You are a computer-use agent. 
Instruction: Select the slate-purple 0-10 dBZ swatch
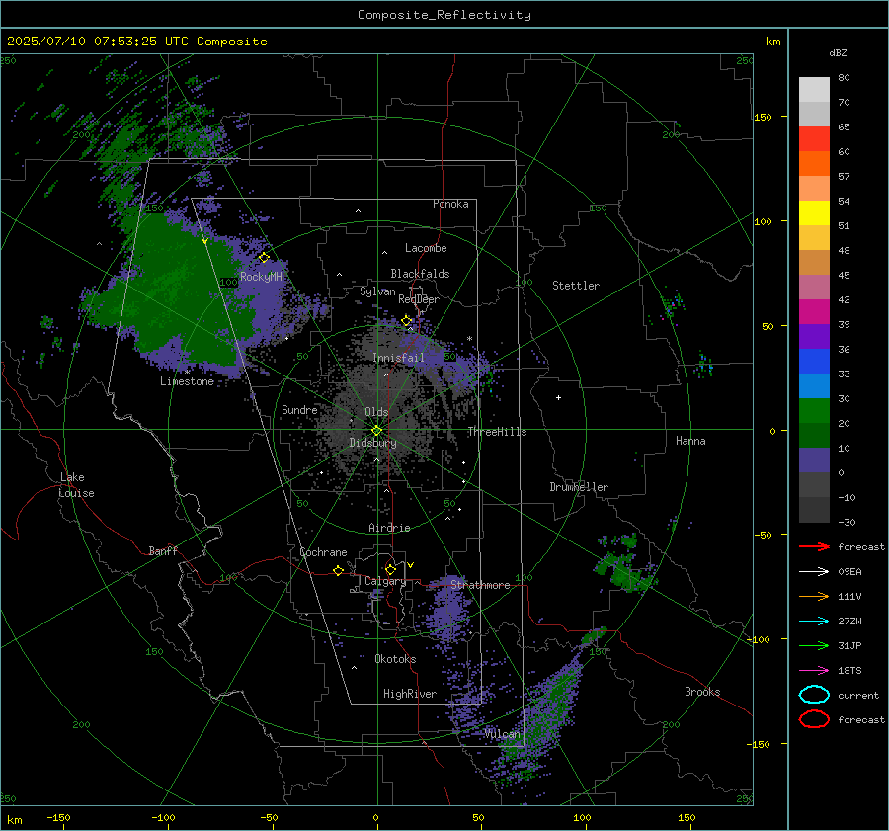[814, 460]
